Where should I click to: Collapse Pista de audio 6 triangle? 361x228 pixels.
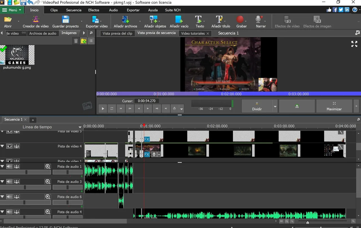(3, 197)
